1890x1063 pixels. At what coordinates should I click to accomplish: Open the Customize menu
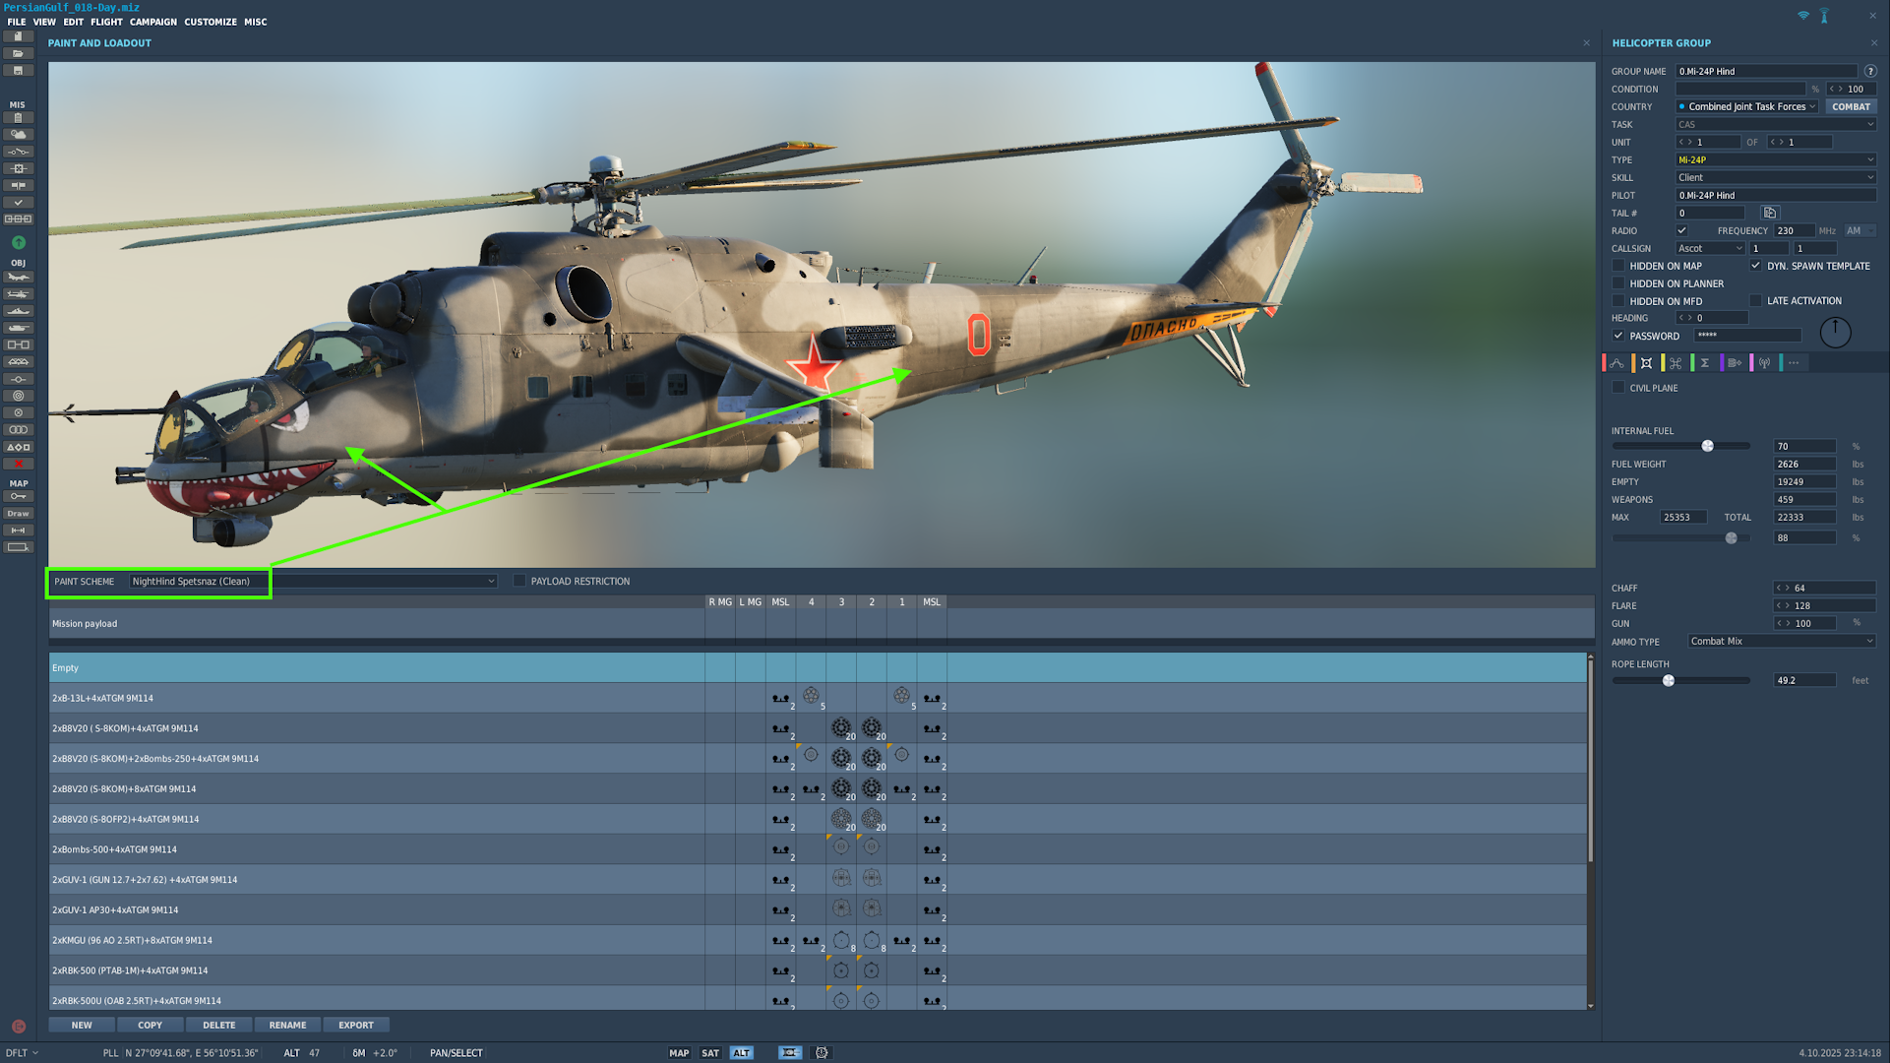coord(210,22)
